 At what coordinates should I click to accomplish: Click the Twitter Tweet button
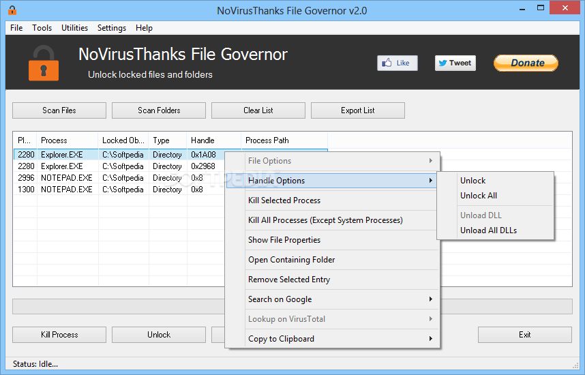pyautogui.click(x=455, y=63)
